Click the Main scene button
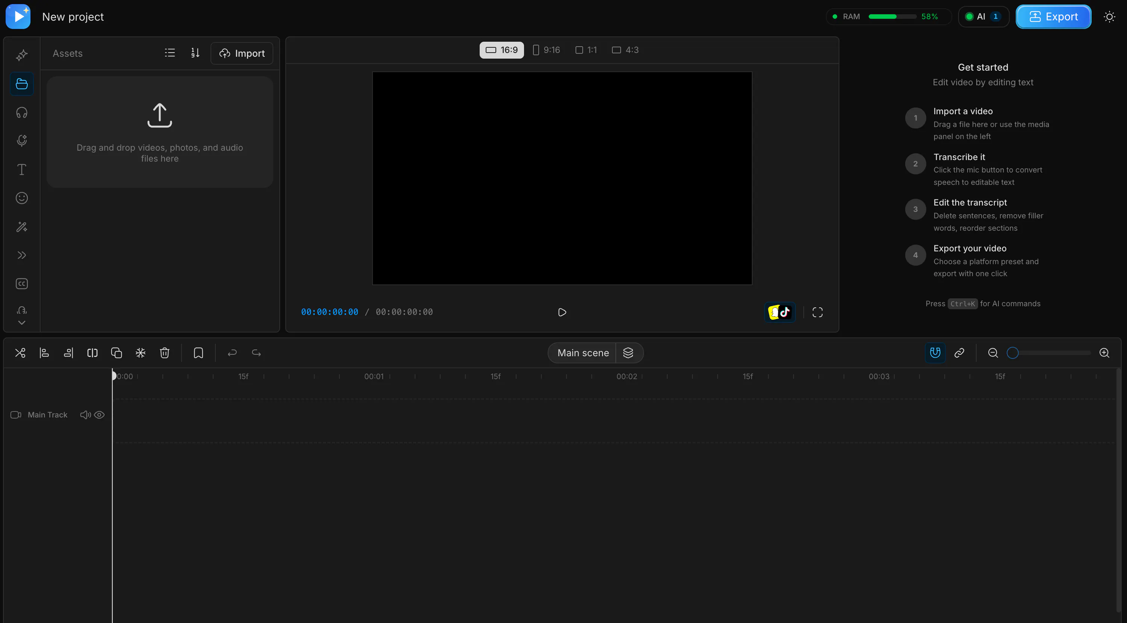Viewport: 1127px width, 623px height. pyautogui.click(x=582, y=353)
